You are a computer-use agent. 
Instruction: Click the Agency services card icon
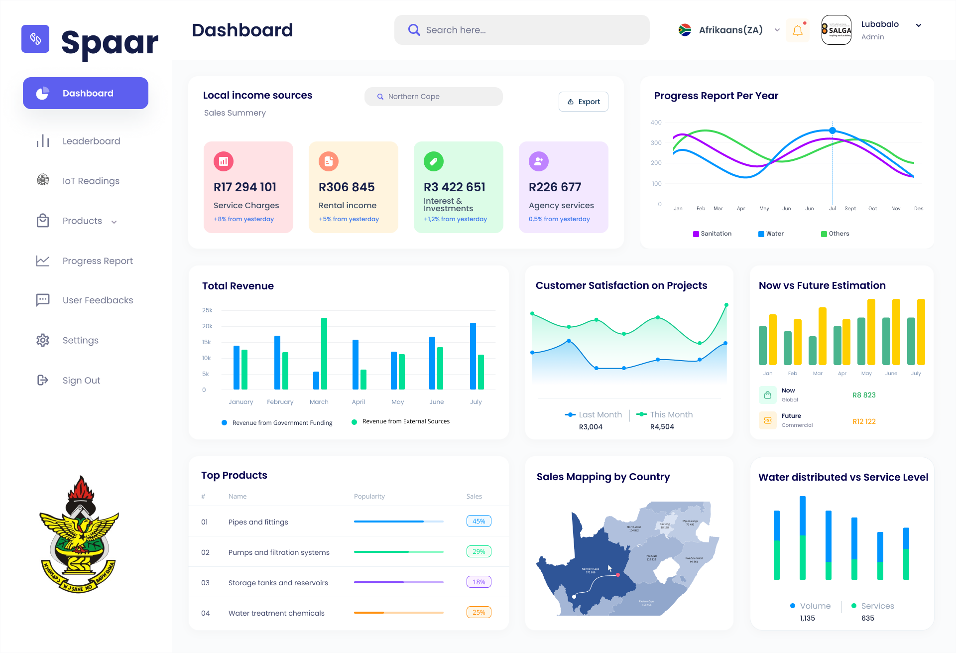coord(539,161)
